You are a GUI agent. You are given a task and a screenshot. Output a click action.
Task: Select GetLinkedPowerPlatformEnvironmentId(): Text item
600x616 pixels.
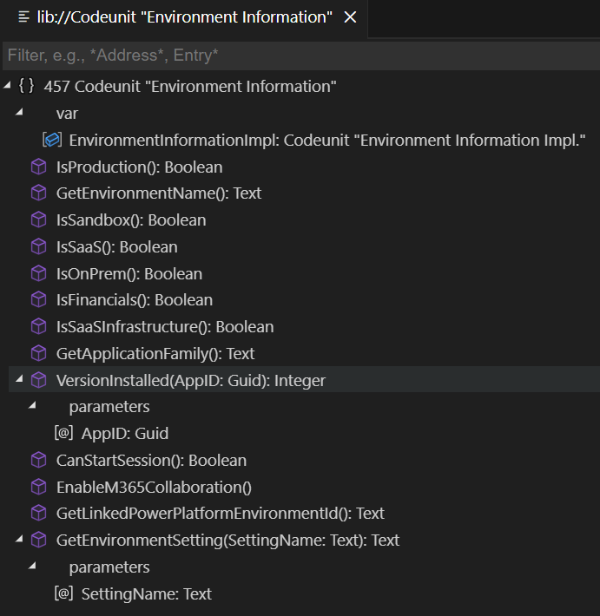220,514
